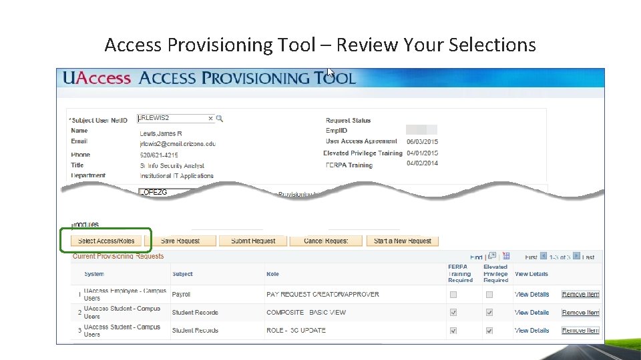Remove Item for Payroll row
This screenshot has height=360, width=641.
(x=580, y=294)
